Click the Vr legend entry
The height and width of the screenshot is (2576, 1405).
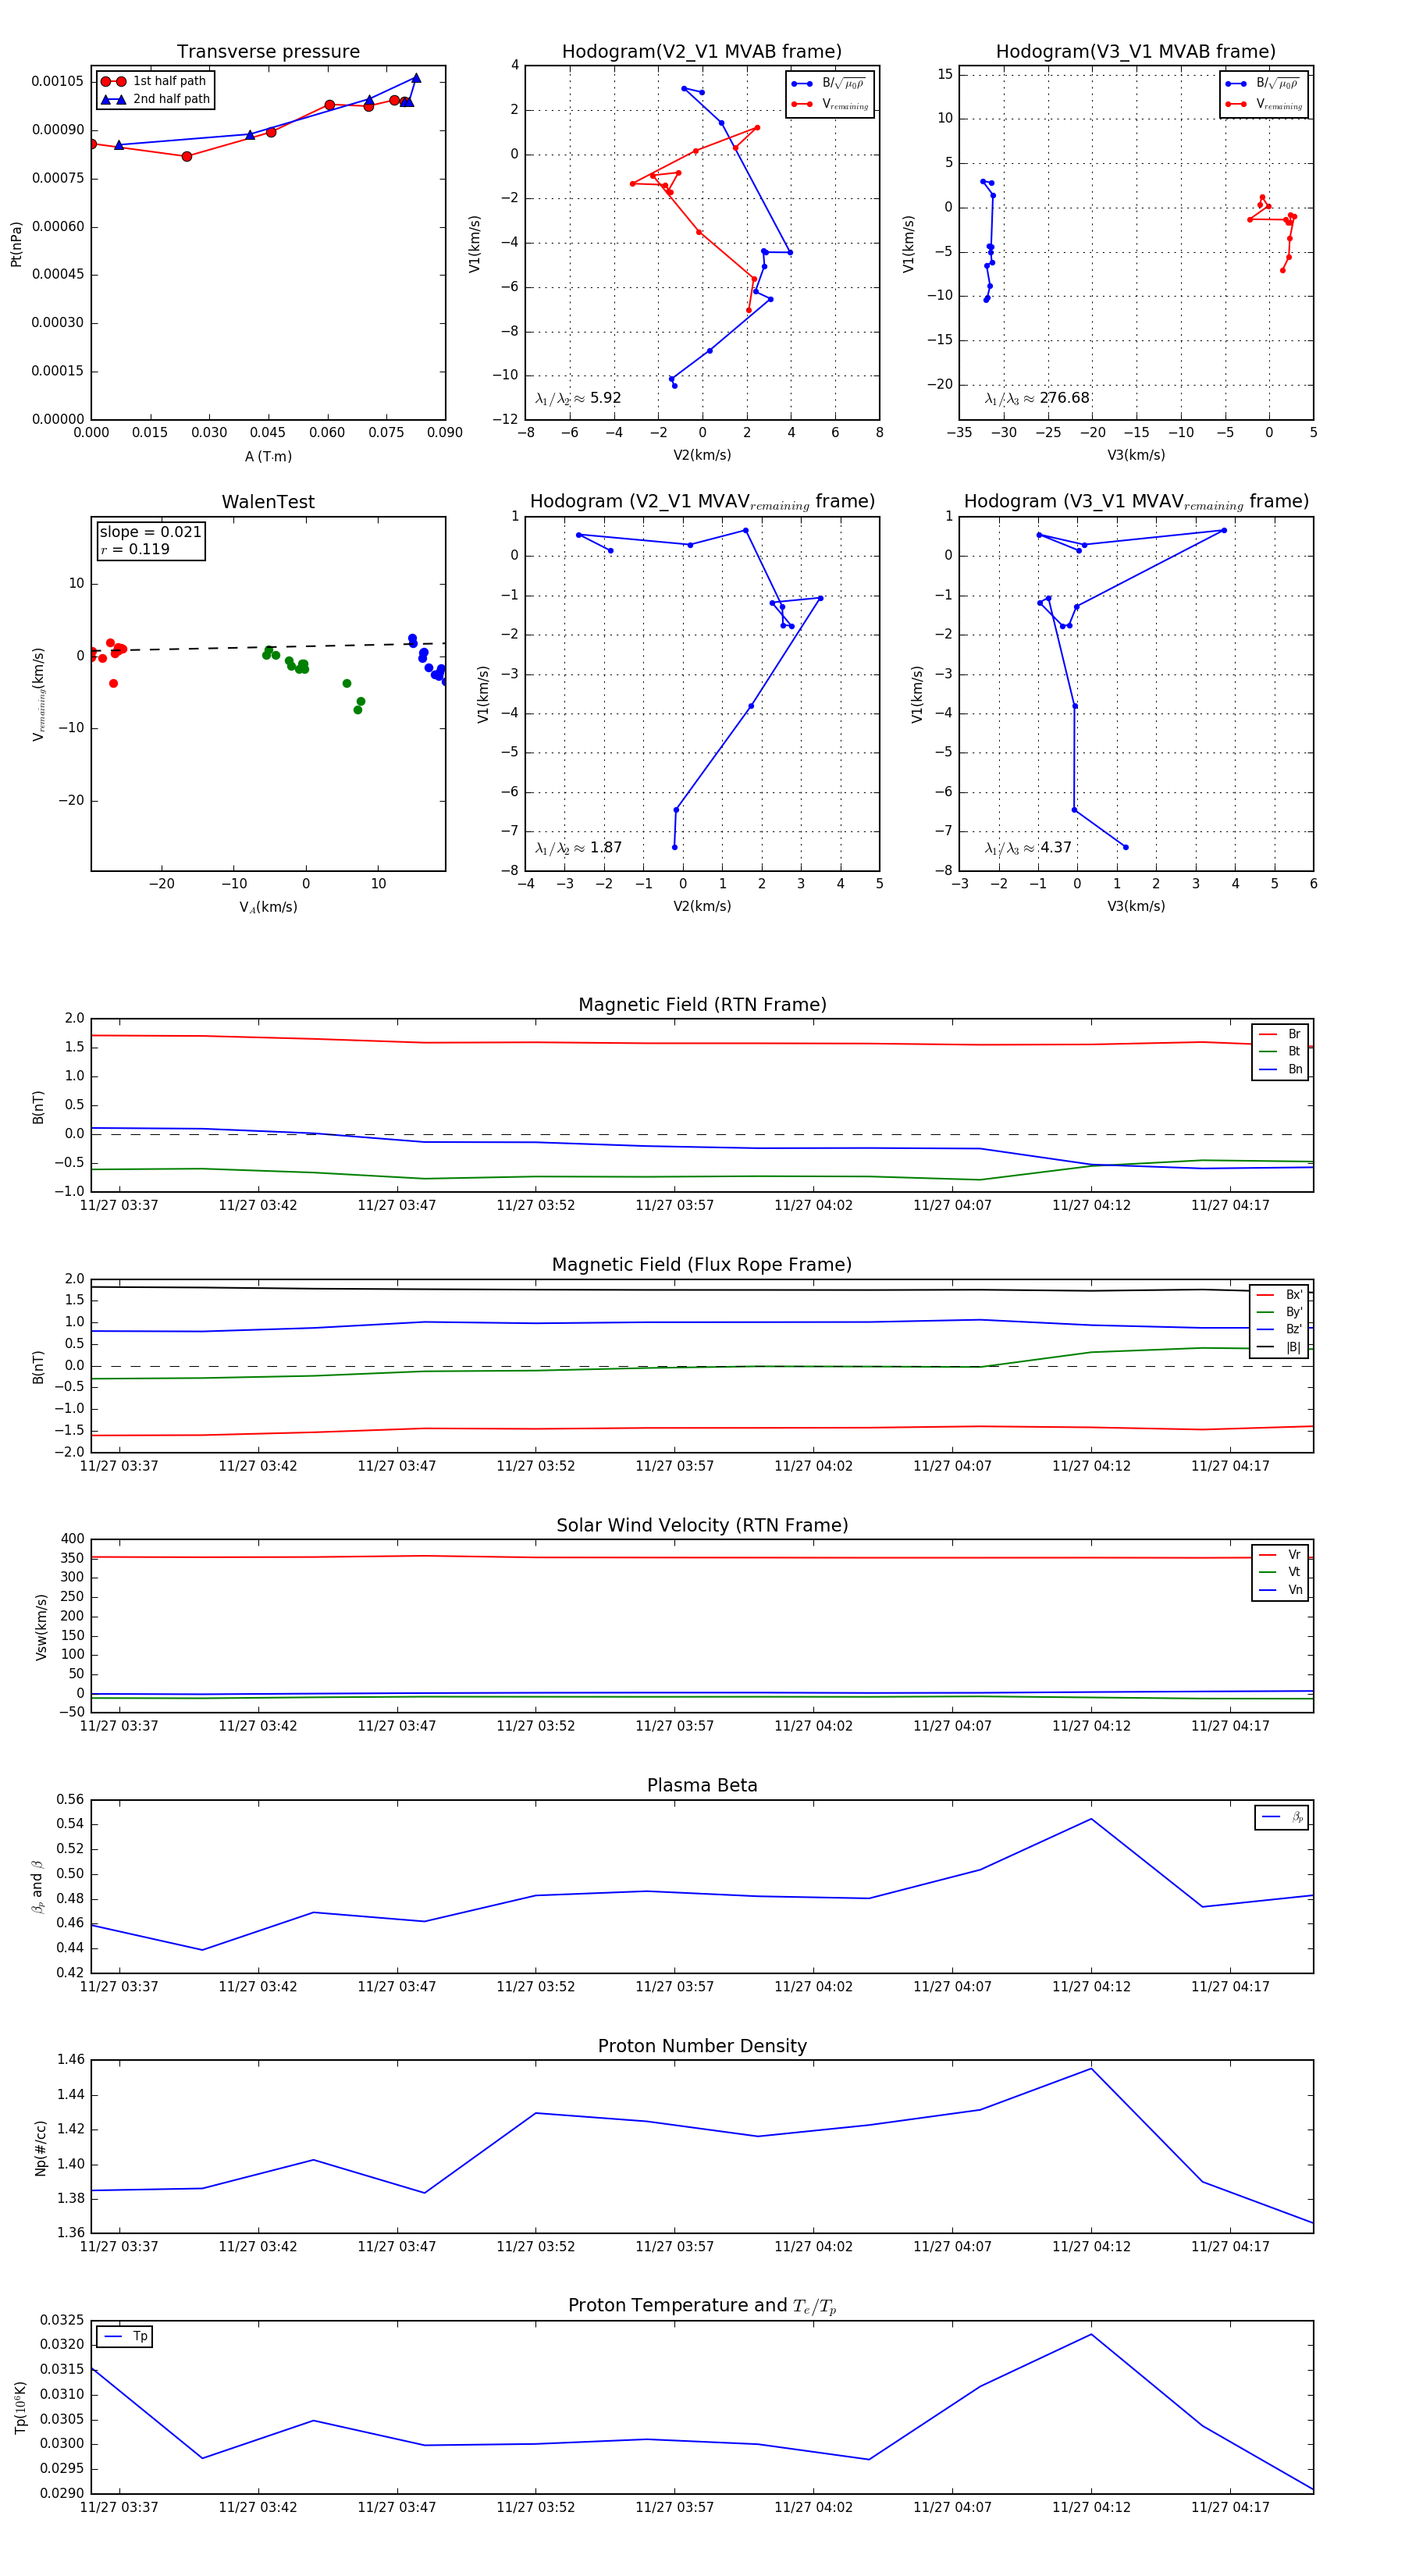tap(1280, 1555)
